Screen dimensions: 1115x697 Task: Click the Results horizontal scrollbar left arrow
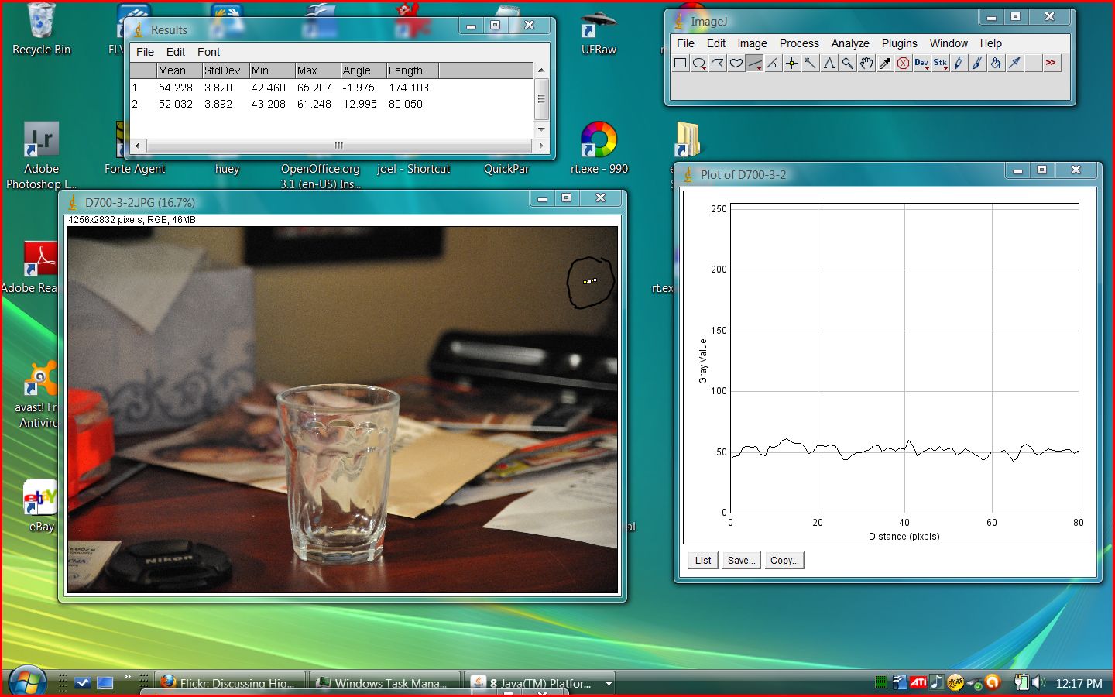click(x=138, y=146)
